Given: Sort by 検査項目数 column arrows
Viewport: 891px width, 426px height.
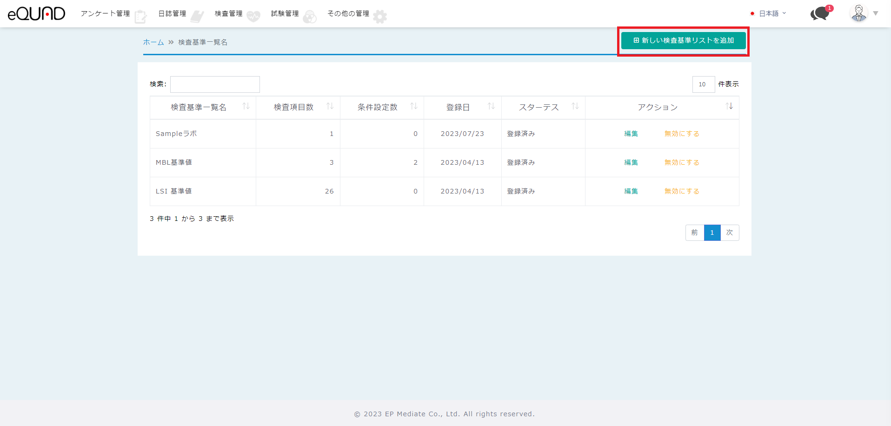Looking at the screenshot, I should point(330,107).
